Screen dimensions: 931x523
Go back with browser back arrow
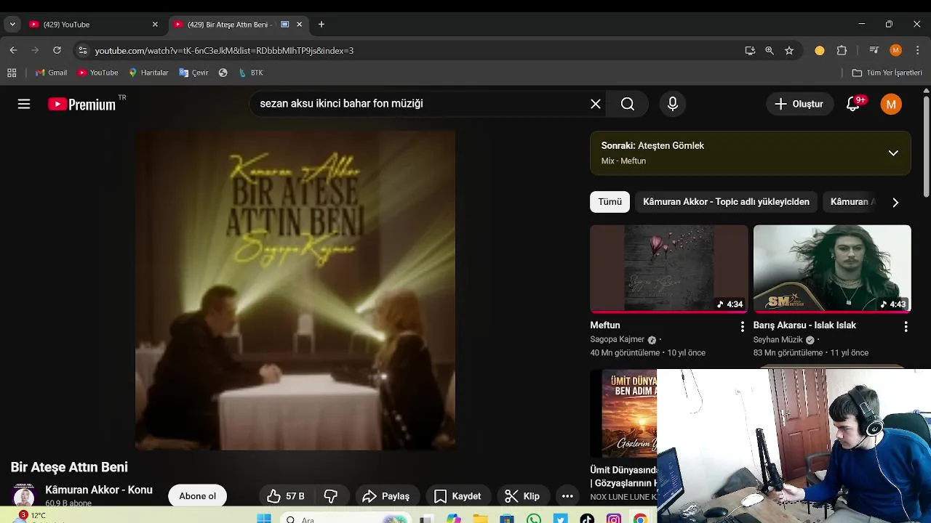tap(13, 50)
